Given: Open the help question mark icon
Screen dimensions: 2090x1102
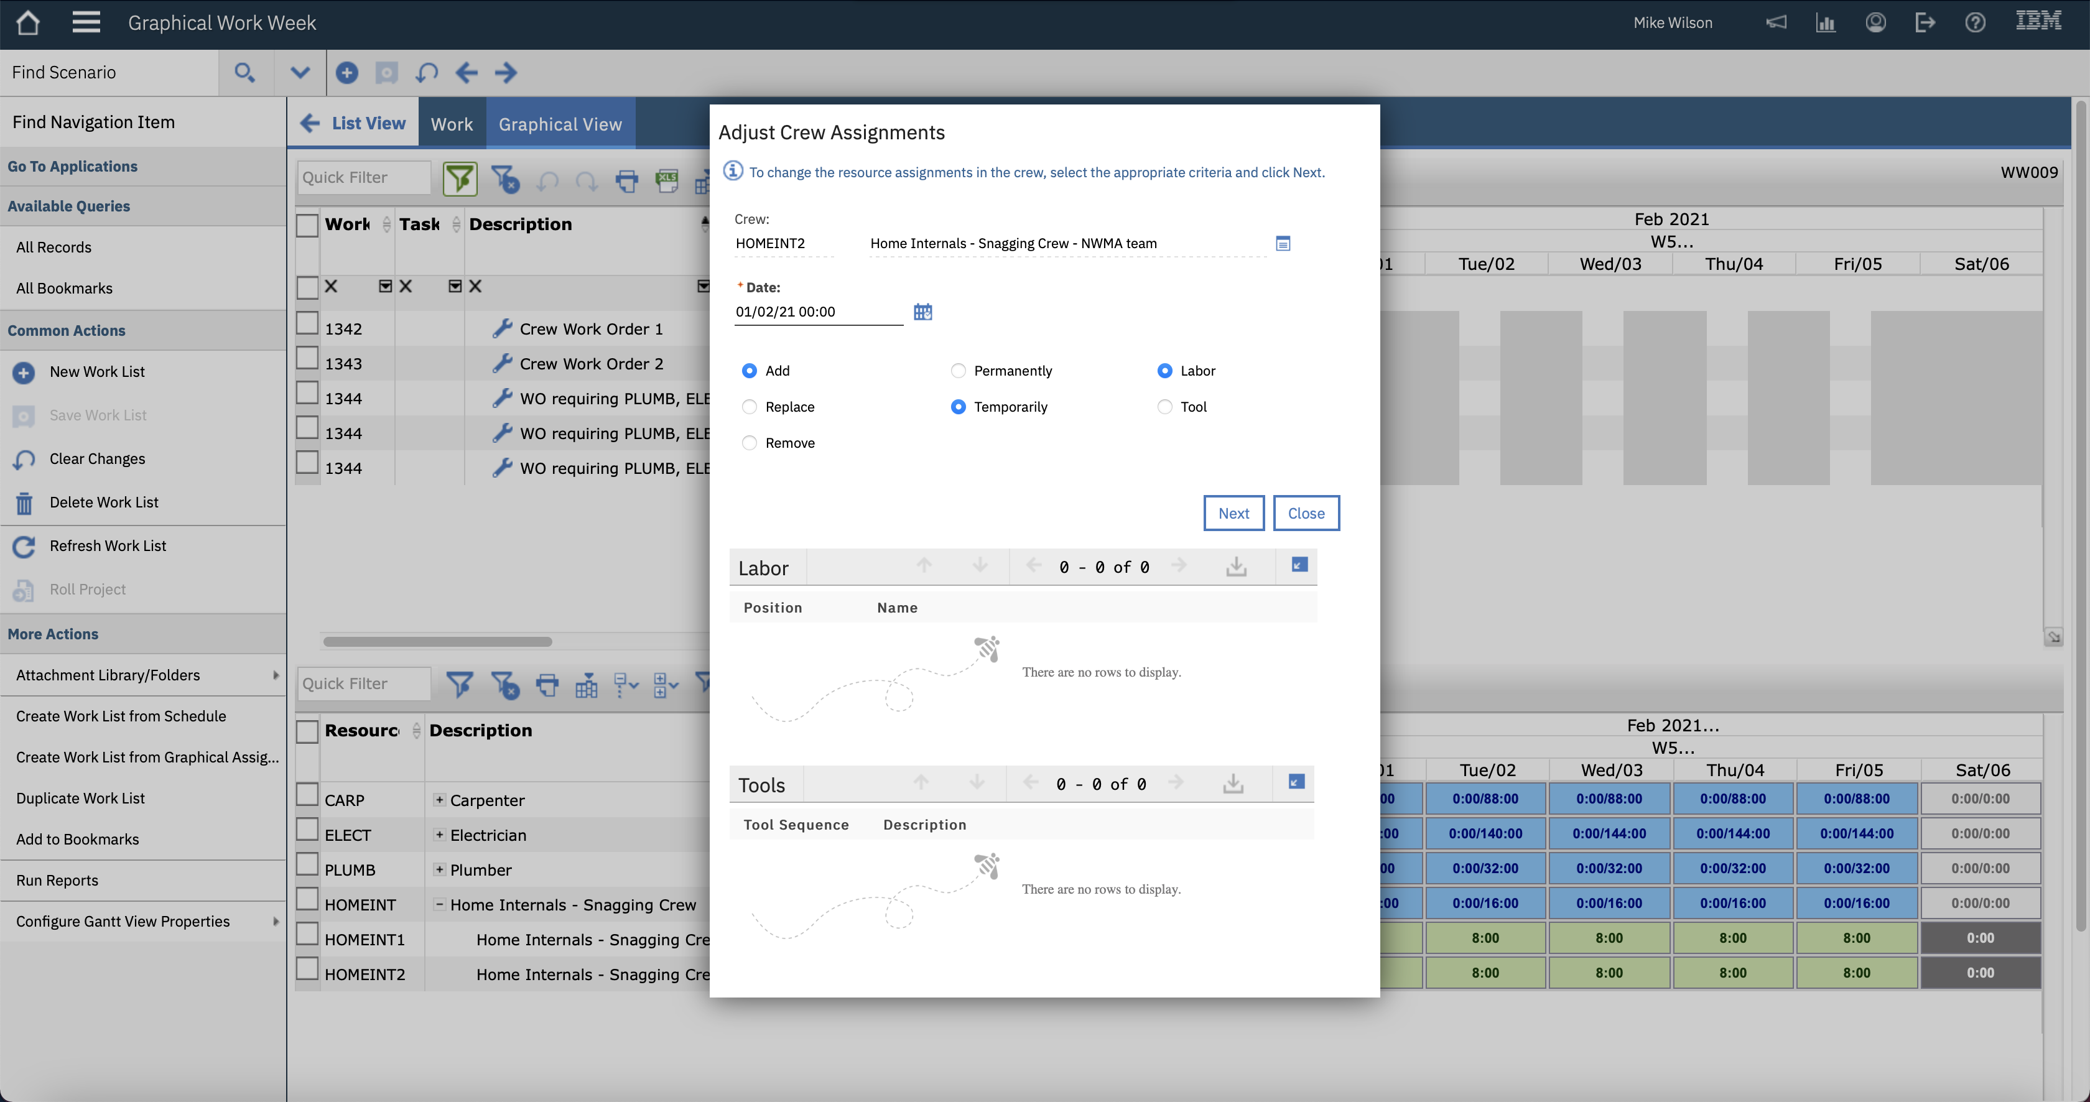Looking at the screenshot, I should 1975,23.
